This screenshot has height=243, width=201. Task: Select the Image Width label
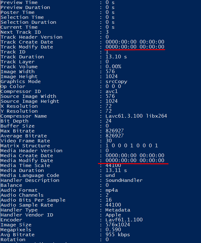(x=18, y=72)
